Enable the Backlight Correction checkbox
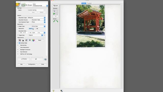The width and height of the screenshot is (163, 92). (x=19, y=50)
